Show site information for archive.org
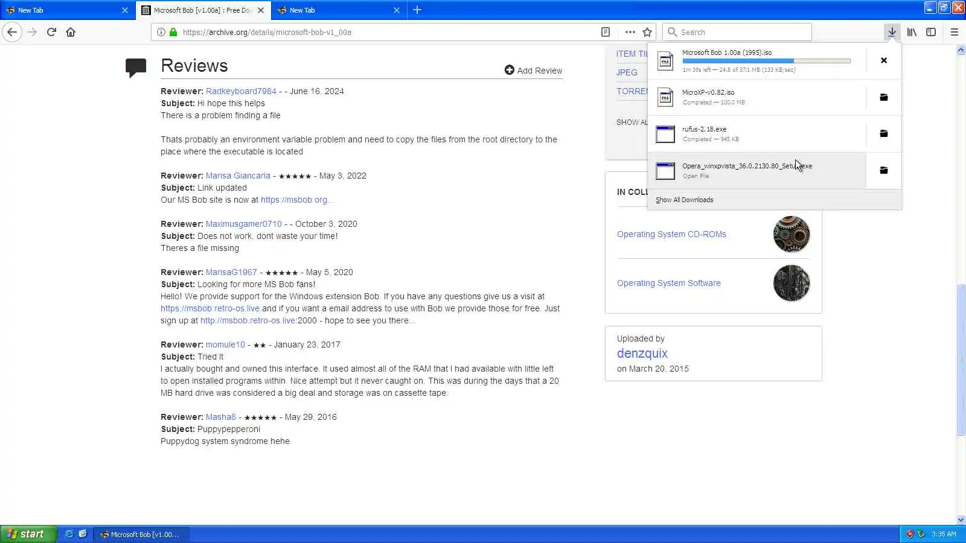Viewport: 966px width, 543px height. (x=161, y=32)
